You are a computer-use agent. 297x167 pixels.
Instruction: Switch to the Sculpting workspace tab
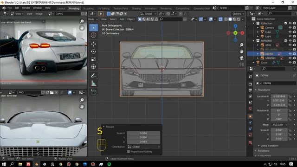(x=89, y=8)
